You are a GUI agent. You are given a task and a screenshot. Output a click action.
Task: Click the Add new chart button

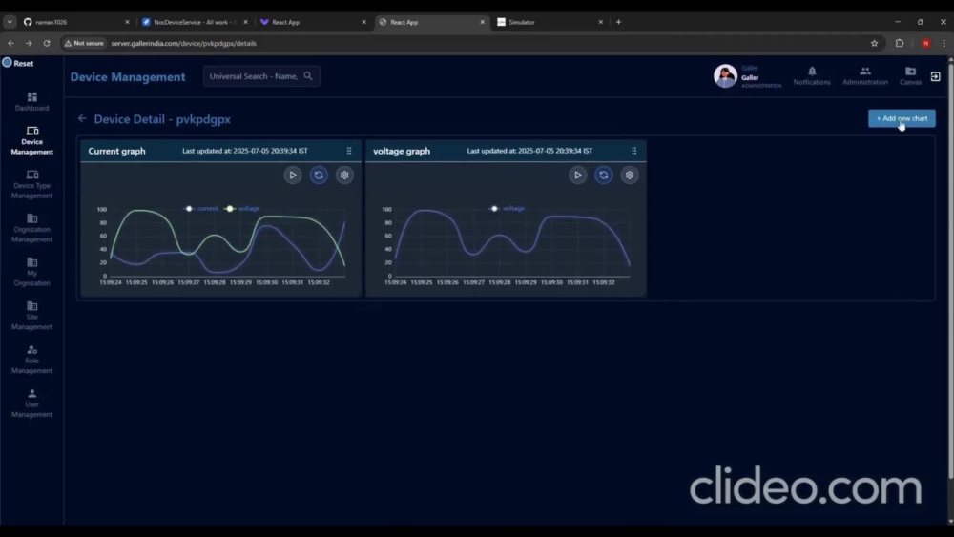point(902,118)
